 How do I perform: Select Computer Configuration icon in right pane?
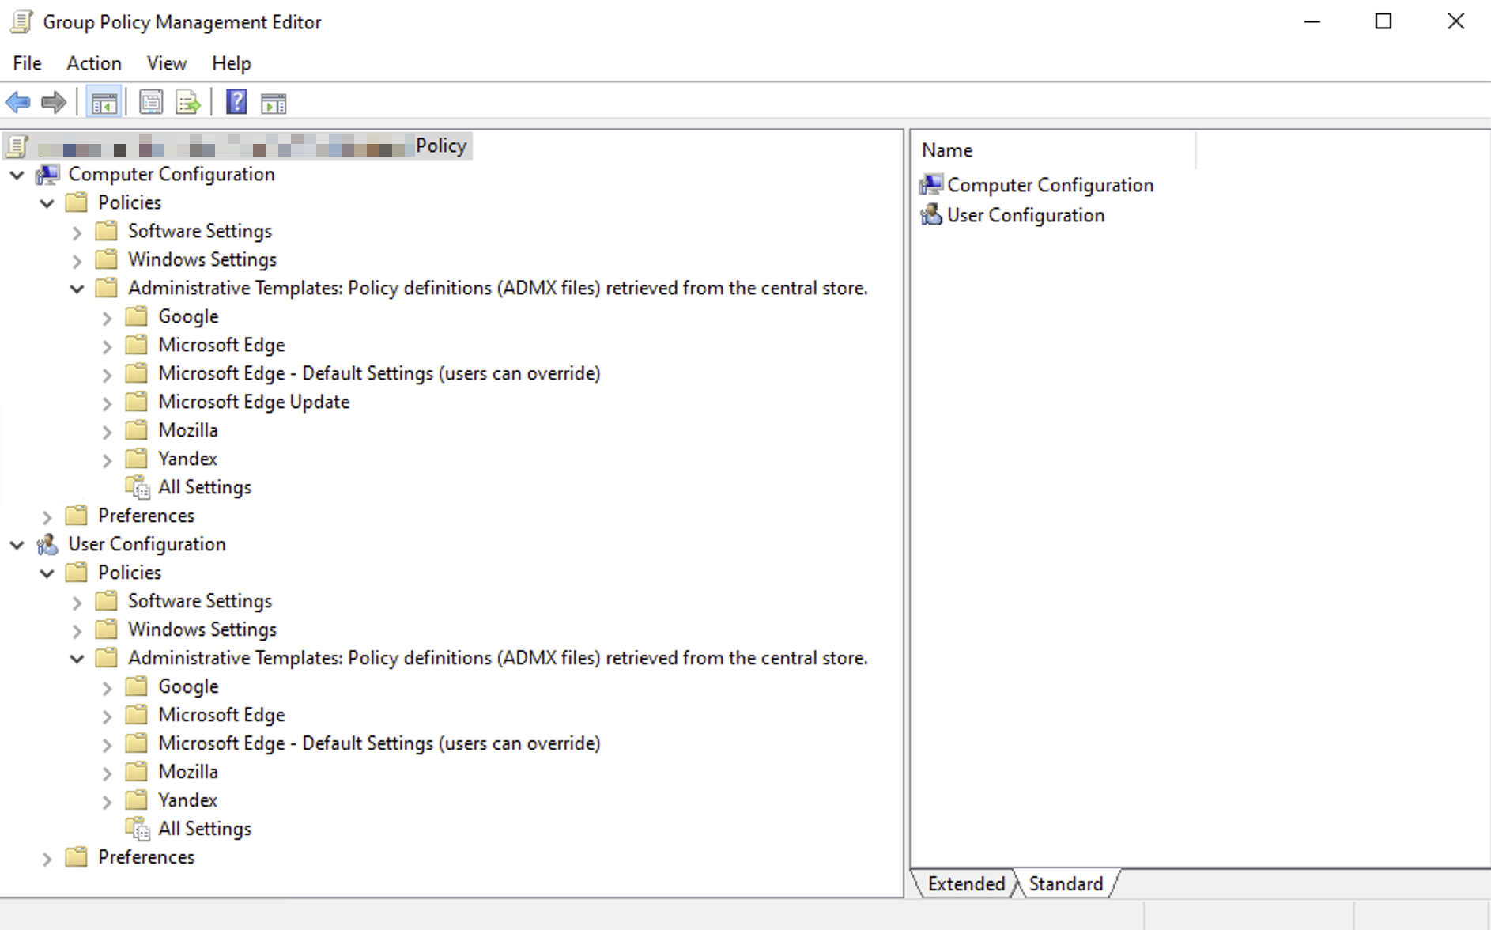[930, 185]
